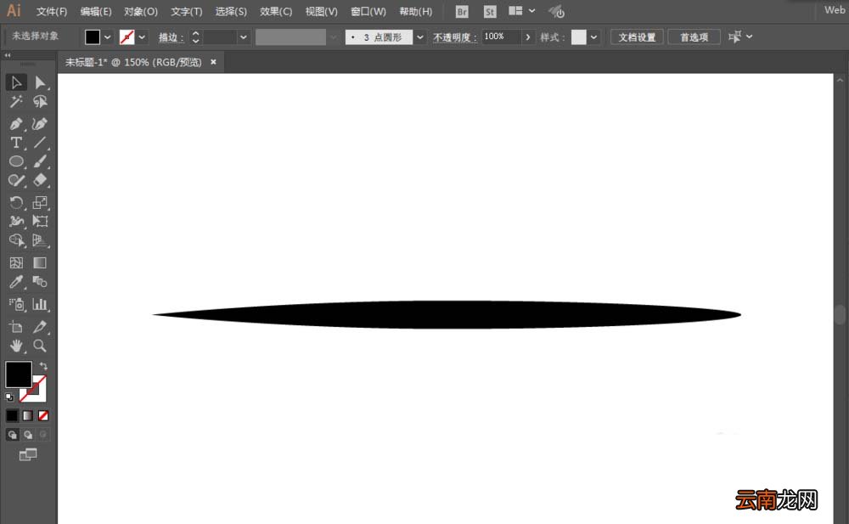Select the Column Graph tool
849x524 pixels.
click(40, 304)
